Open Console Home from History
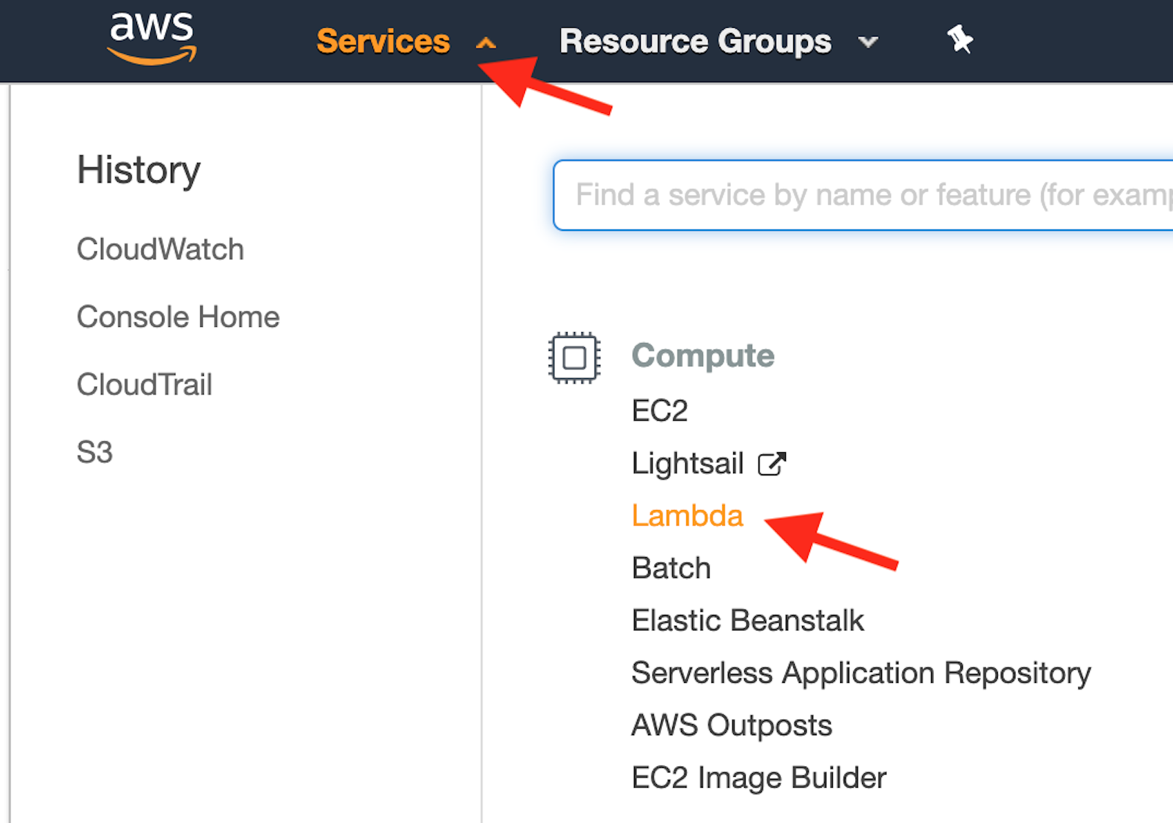 (178, 317)
